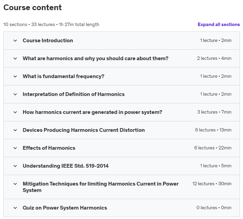Open What are harmonics and why section title
This screenshot has height=219, width=243.
[95, 58]
